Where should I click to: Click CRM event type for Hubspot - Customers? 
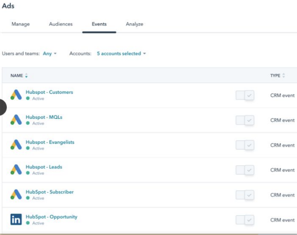[x=282, y=95]
